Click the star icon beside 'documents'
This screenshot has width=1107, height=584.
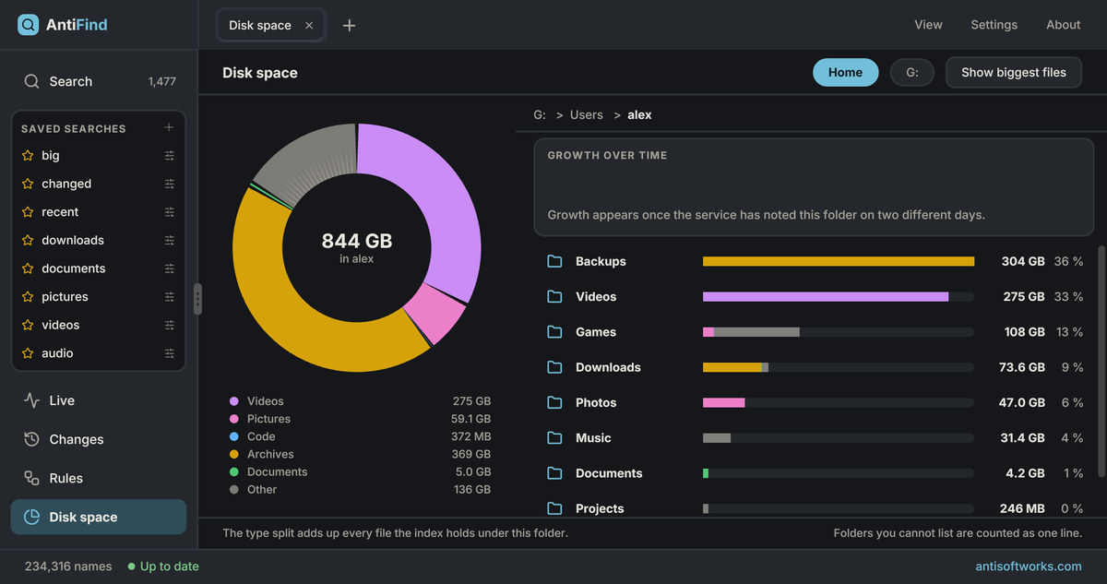pos(28,268)
